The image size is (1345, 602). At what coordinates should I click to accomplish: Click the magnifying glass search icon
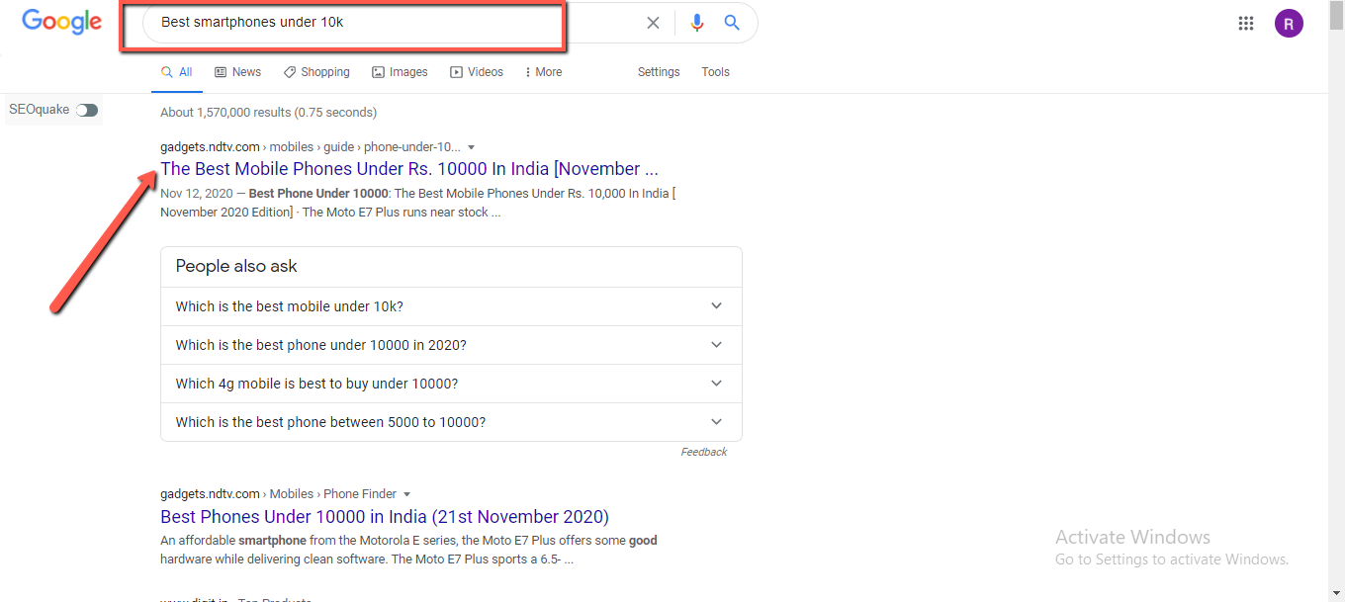coord(732,22)
